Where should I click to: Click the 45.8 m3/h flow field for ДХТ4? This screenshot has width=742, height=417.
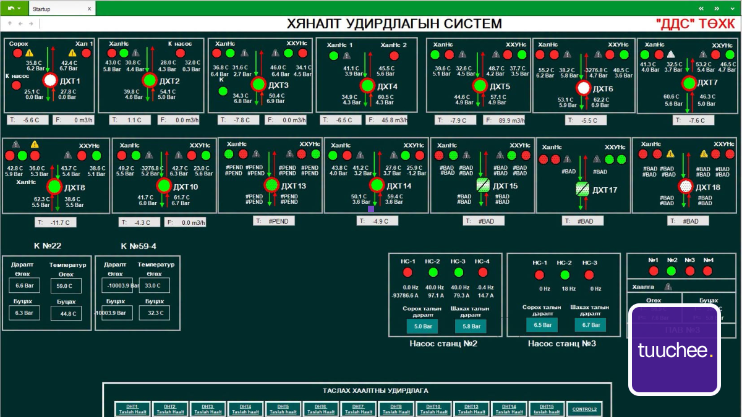point(386,120)
